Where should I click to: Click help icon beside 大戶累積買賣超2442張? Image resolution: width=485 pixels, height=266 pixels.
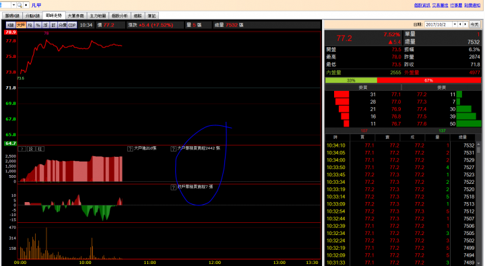tap(174, 149)
